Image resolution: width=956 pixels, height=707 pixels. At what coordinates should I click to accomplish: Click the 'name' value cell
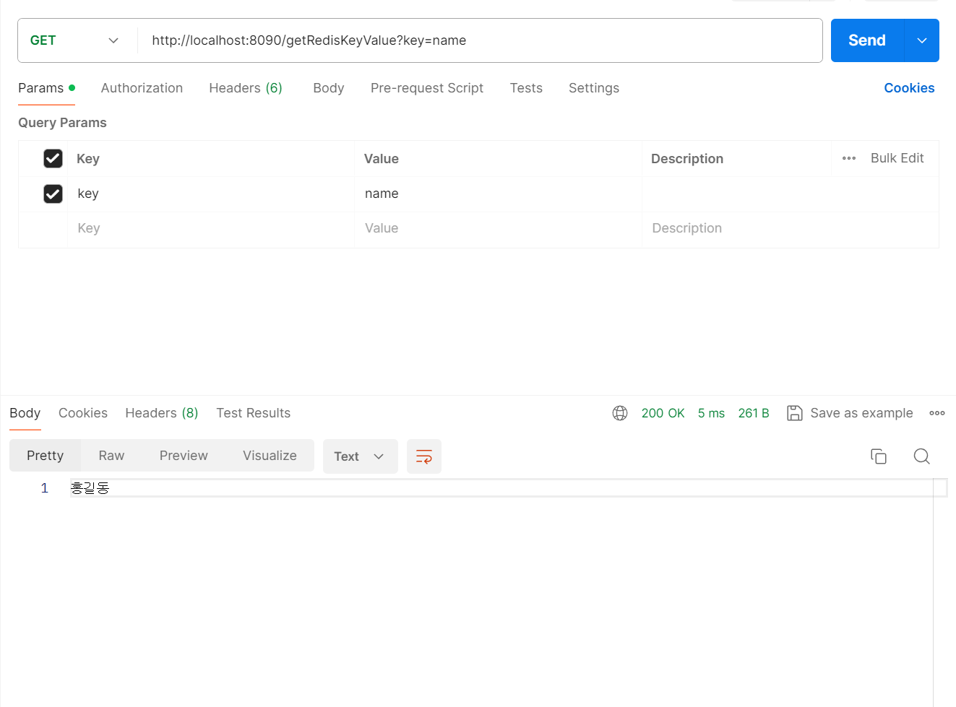(x=498, y=194)
